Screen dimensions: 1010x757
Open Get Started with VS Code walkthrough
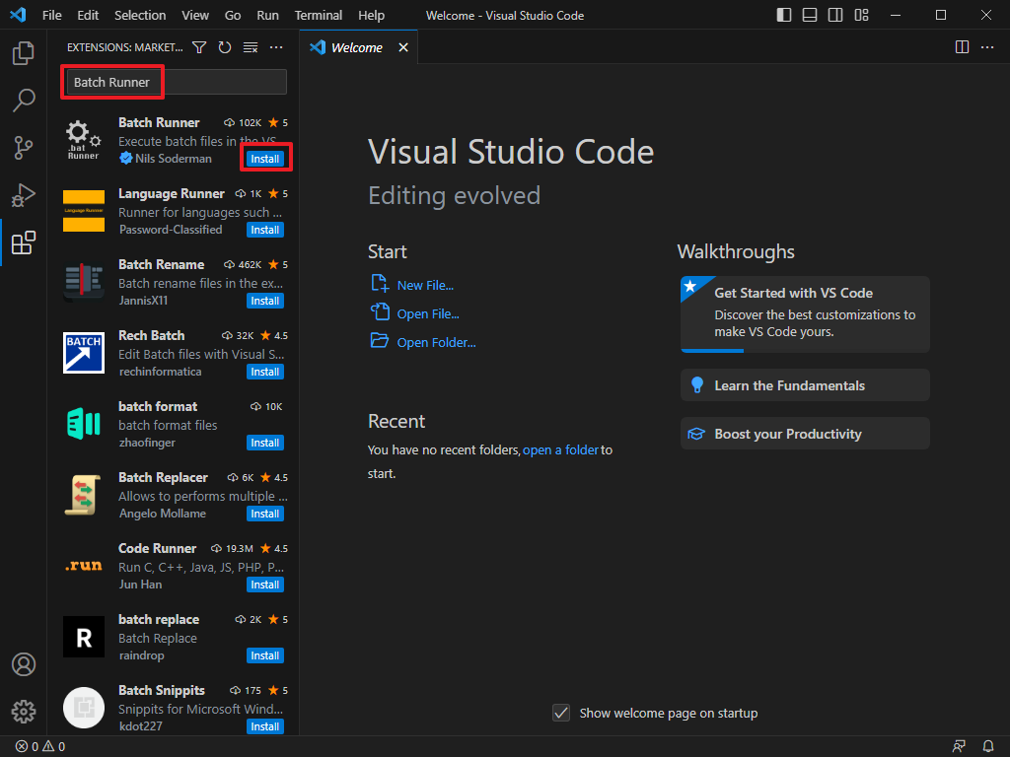(805, 314)
